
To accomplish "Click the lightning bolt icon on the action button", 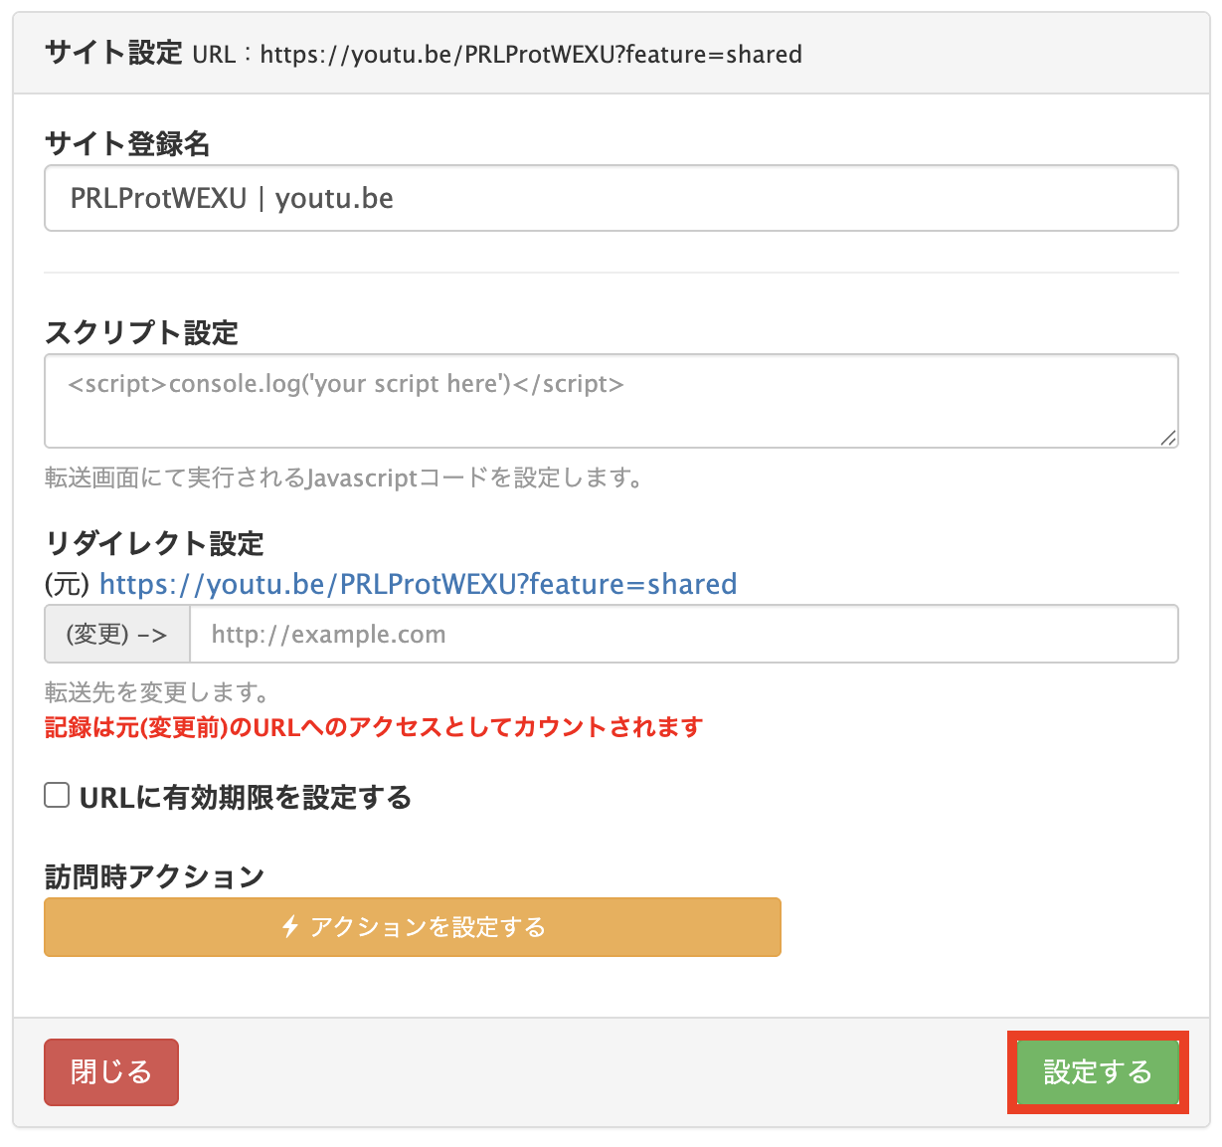I will click(x=290, y=927).
